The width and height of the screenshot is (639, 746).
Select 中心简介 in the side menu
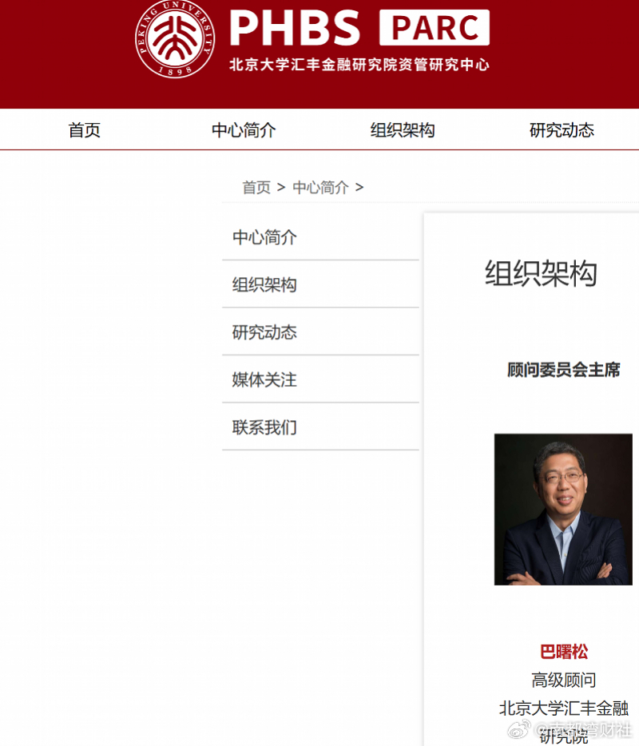click(x=320, y=237)
